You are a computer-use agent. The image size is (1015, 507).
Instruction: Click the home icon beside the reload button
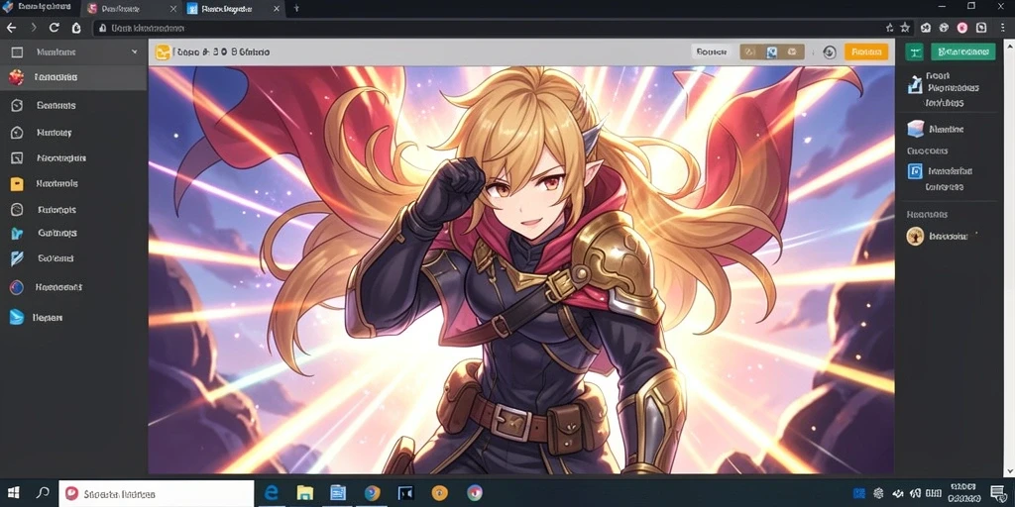76,28
